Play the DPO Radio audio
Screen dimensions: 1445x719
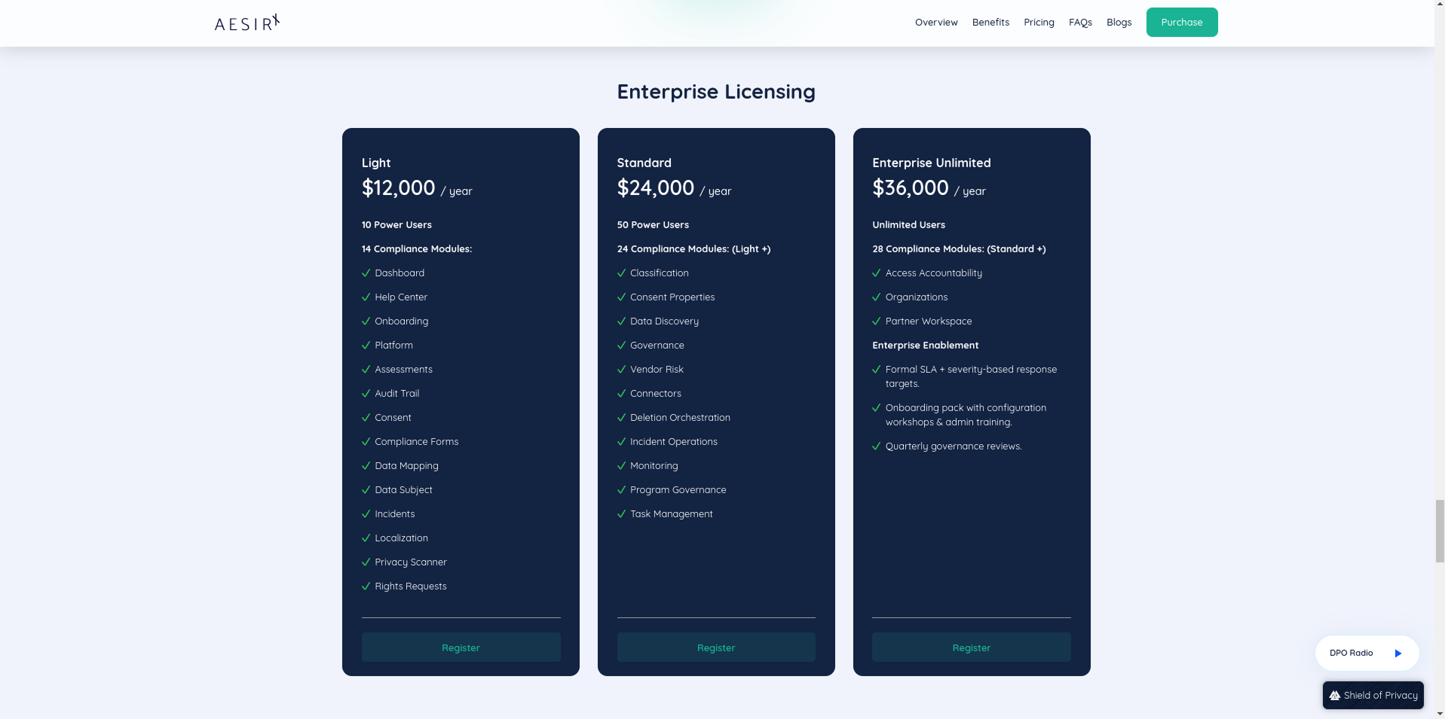pyautogui.click(x=1398, y=653)
